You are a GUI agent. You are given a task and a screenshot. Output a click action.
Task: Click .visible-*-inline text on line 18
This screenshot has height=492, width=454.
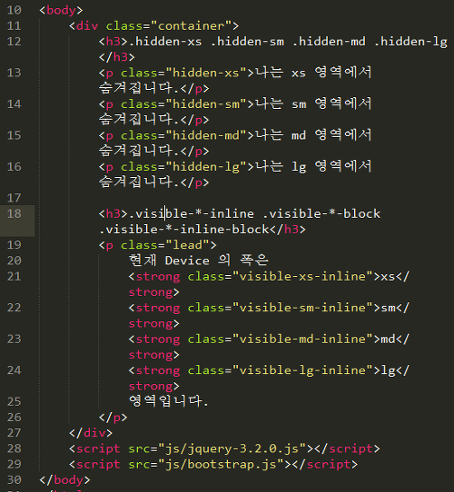192,213
